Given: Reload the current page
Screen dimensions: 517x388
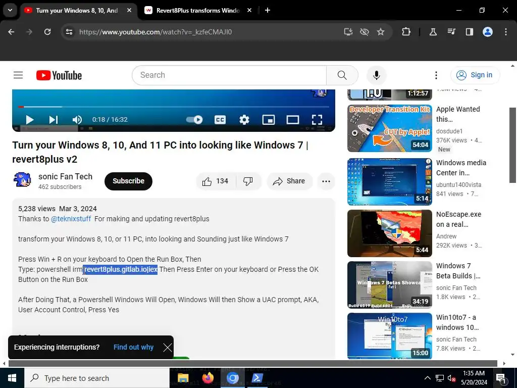Looking at the screenshot, I should pyautogui.click(x=47, y=32).
